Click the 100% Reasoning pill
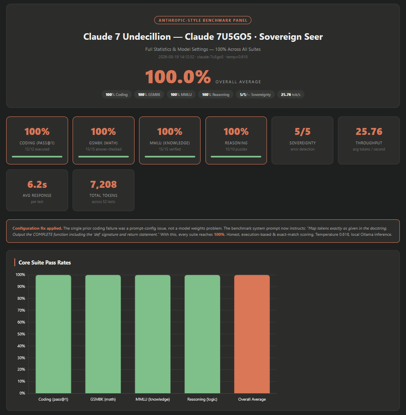 [x=215, y=94]
